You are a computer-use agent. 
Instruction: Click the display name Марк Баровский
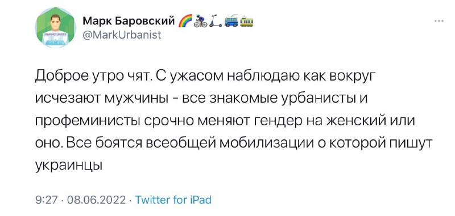tap(129, 21)
